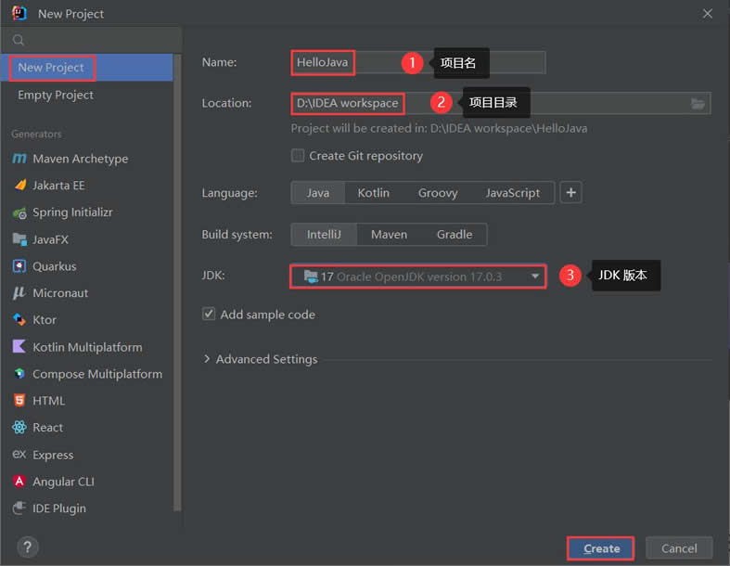Select Angular CLI generator entry
The height and width of the screenshot is (566, 730).
[x=86, y=482]
